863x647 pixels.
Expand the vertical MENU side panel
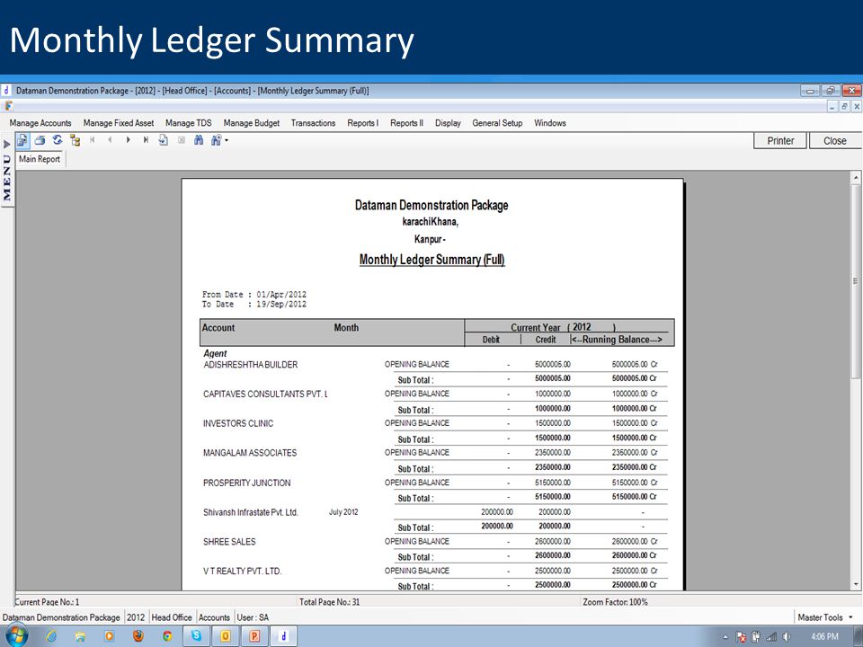coord(7,173)
